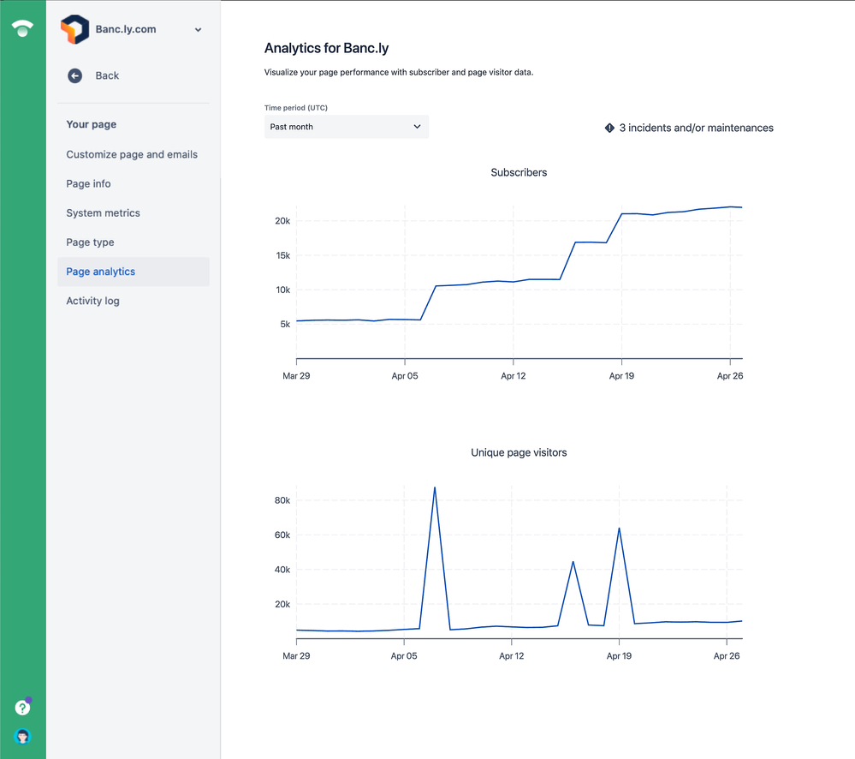Open Customize page and emails
The image size is (855, 759).
[x=132, y=154]
